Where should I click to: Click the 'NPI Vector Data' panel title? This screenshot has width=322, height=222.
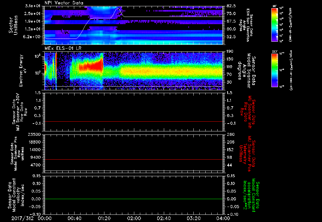(64, 3)
